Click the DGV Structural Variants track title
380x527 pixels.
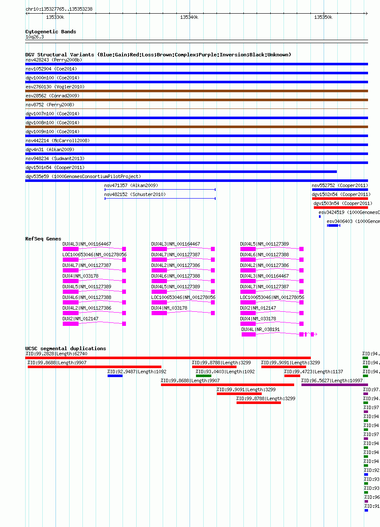pyautogui.click(x=158, y=55)
